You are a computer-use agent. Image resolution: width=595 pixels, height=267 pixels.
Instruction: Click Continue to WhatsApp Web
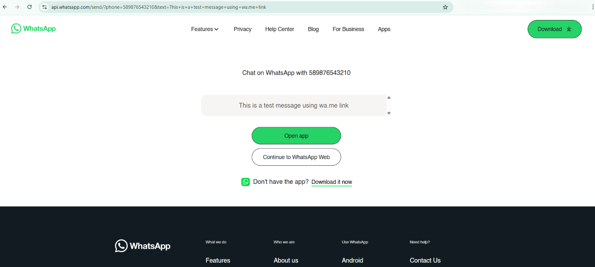tap(296, 157)
